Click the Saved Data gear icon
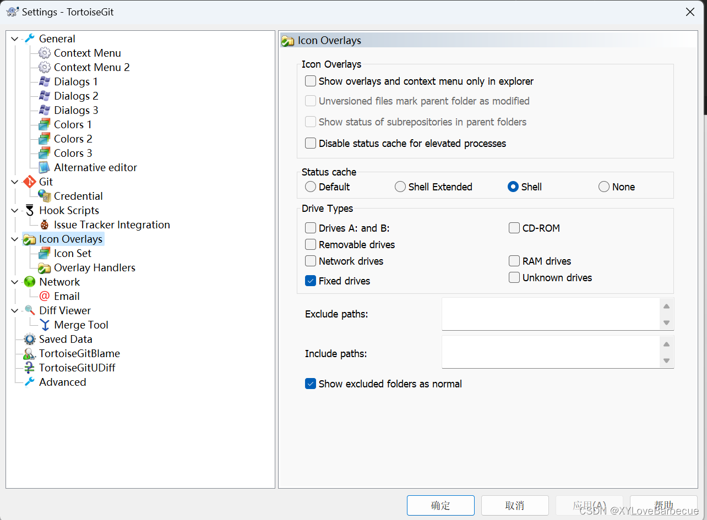The width and height of the screenshot is (707, 520). [x=30, y=339]
